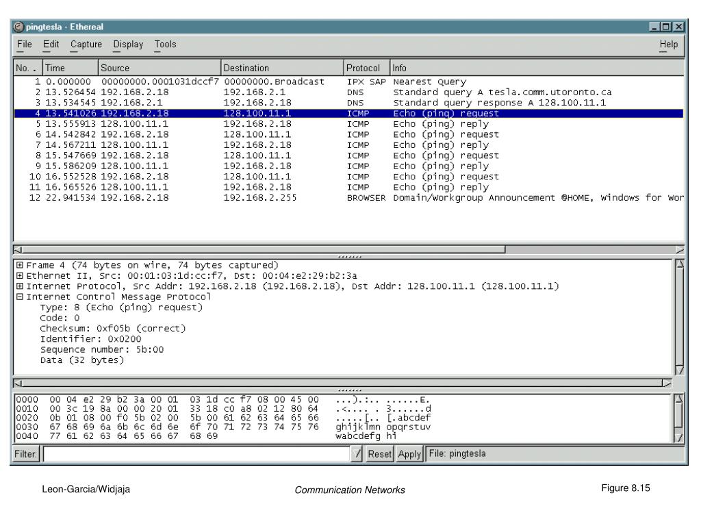Click the Ethereal application icon in title bar
The image size is (701, 526).
coord(18,27)
